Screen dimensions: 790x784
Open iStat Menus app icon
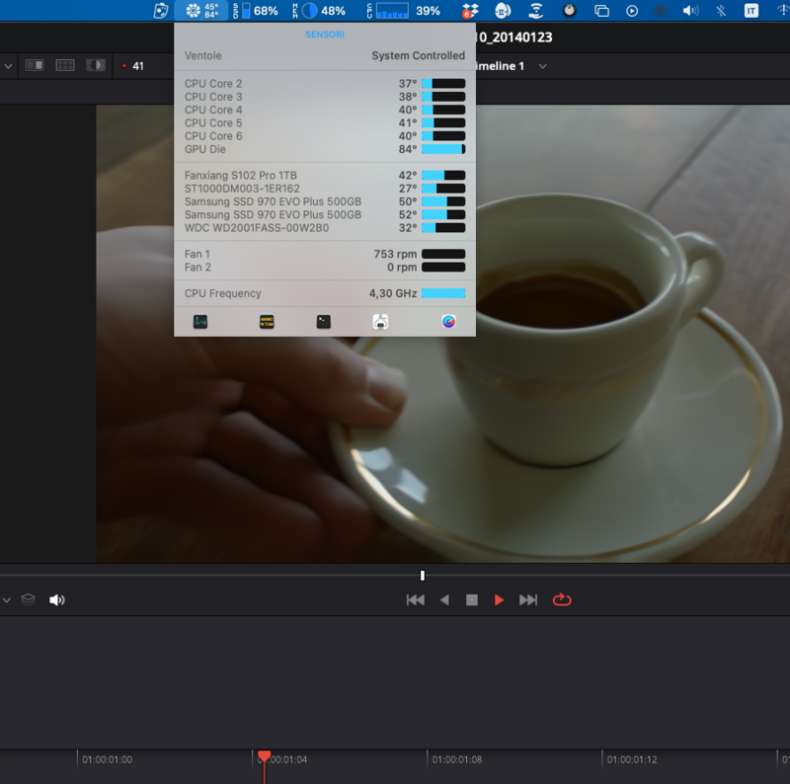(448, 321)
